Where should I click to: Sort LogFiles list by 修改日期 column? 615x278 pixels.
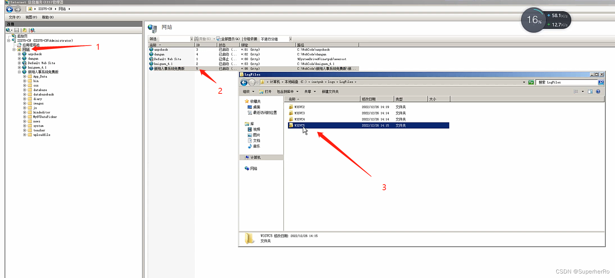point(377,99)
